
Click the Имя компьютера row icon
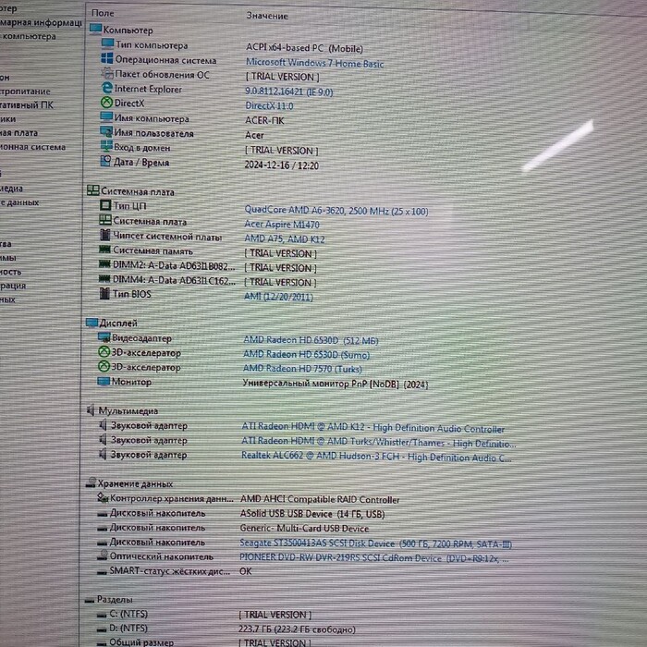click(x=106, y=116)
